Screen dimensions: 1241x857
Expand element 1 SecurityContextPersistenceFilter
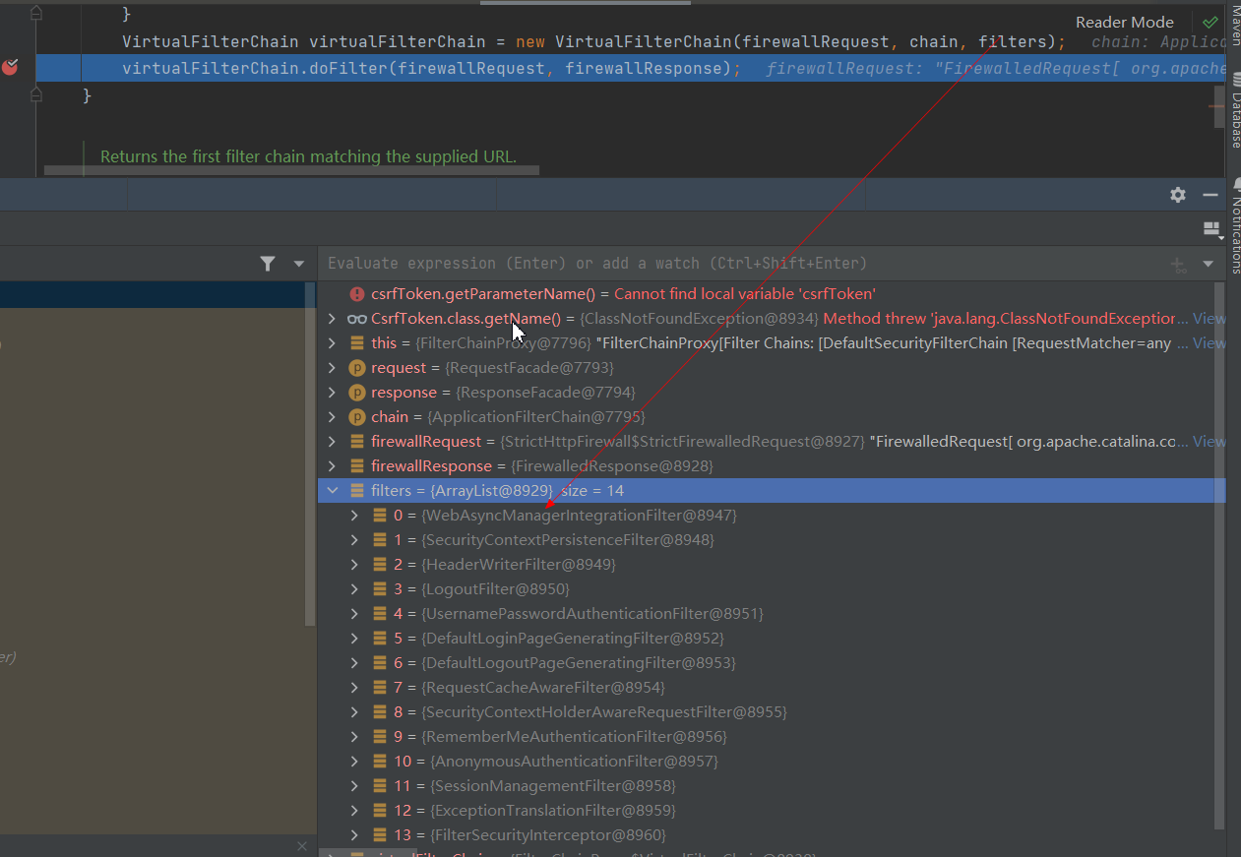coord(355,539)
